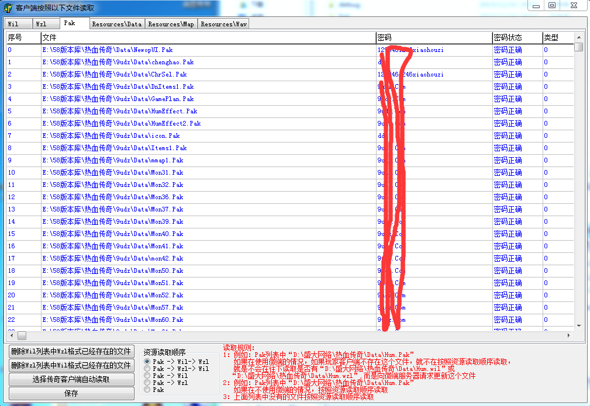Select the GamePlan.Pak file row

point(289,99)
